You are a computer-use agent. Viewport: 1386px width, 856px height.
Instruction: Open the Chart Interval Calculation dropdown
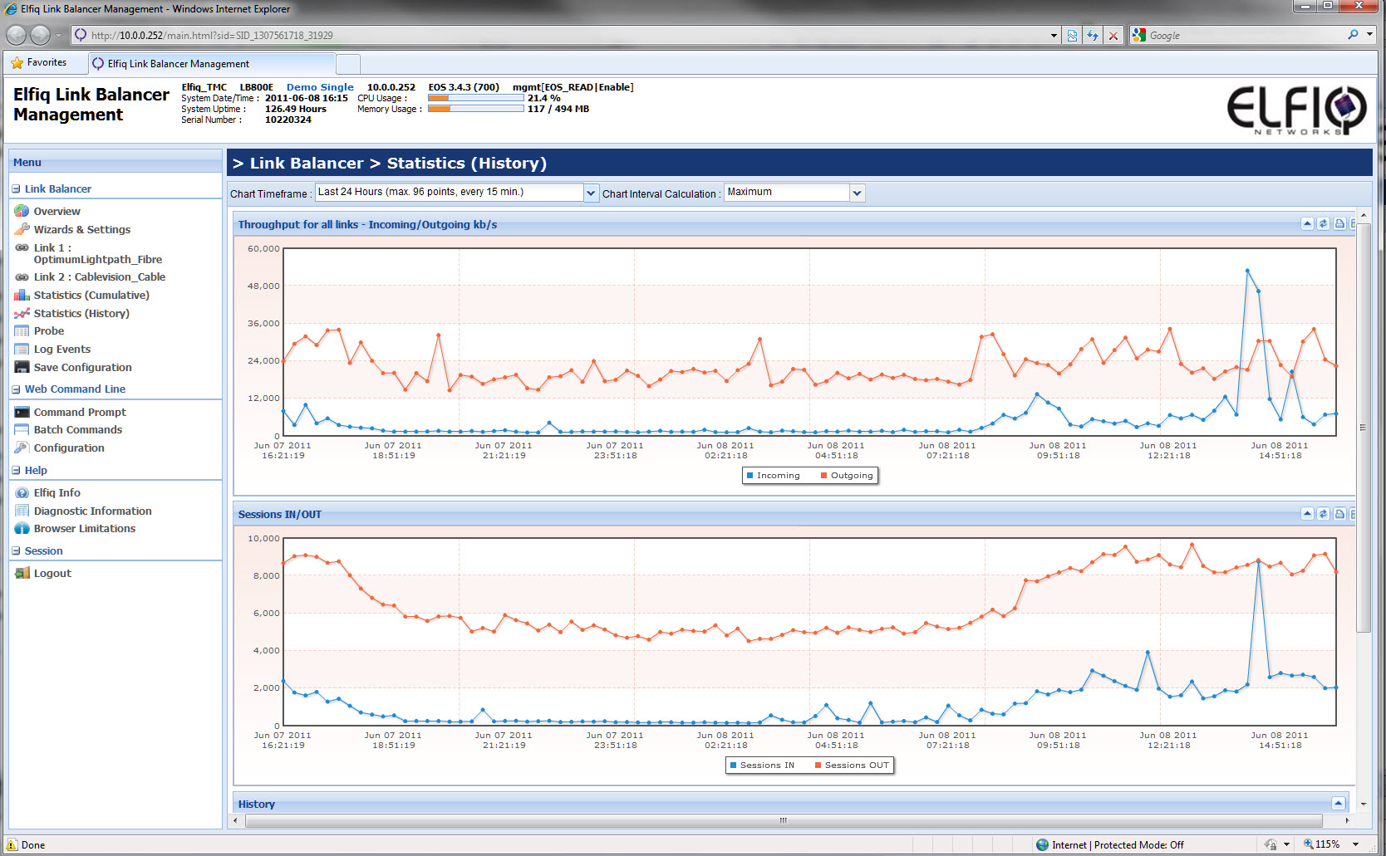click(858, 193)
